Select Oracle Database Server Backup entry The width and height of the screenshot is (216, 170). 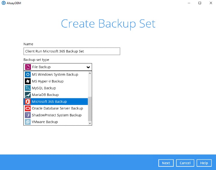(x=57, y=108)
